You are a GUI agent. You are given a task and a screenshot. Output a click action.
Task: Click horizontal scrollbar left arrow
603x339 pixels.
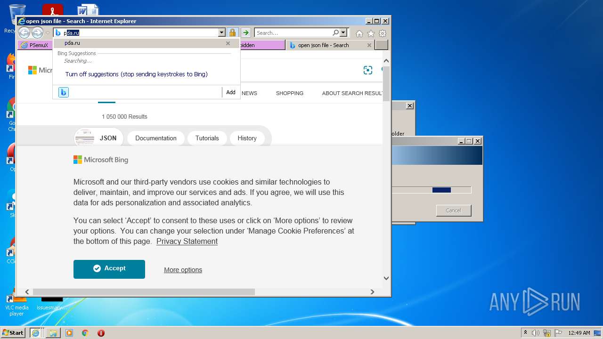tap(27, 292)
